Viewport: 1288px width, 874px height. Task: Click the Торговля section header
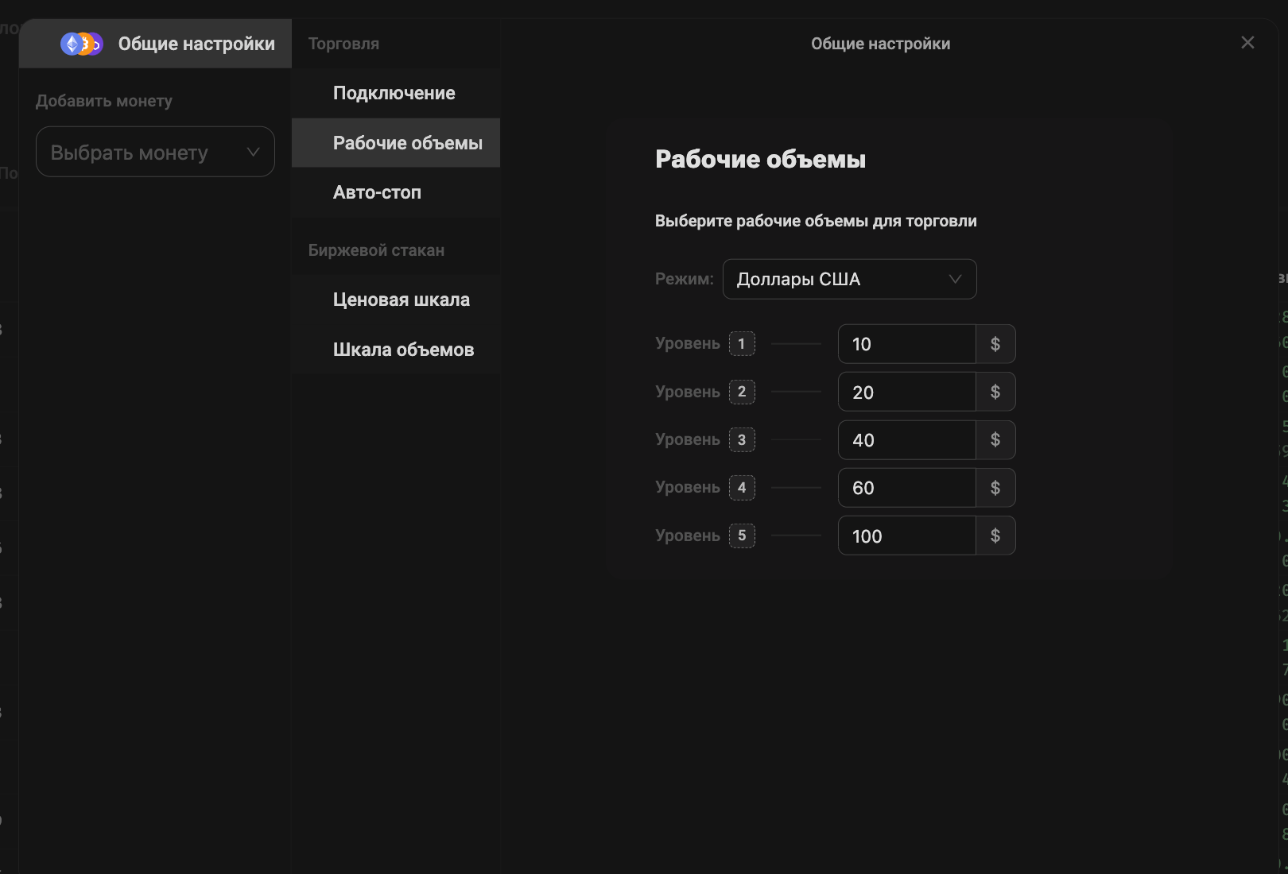click(343, 44)
